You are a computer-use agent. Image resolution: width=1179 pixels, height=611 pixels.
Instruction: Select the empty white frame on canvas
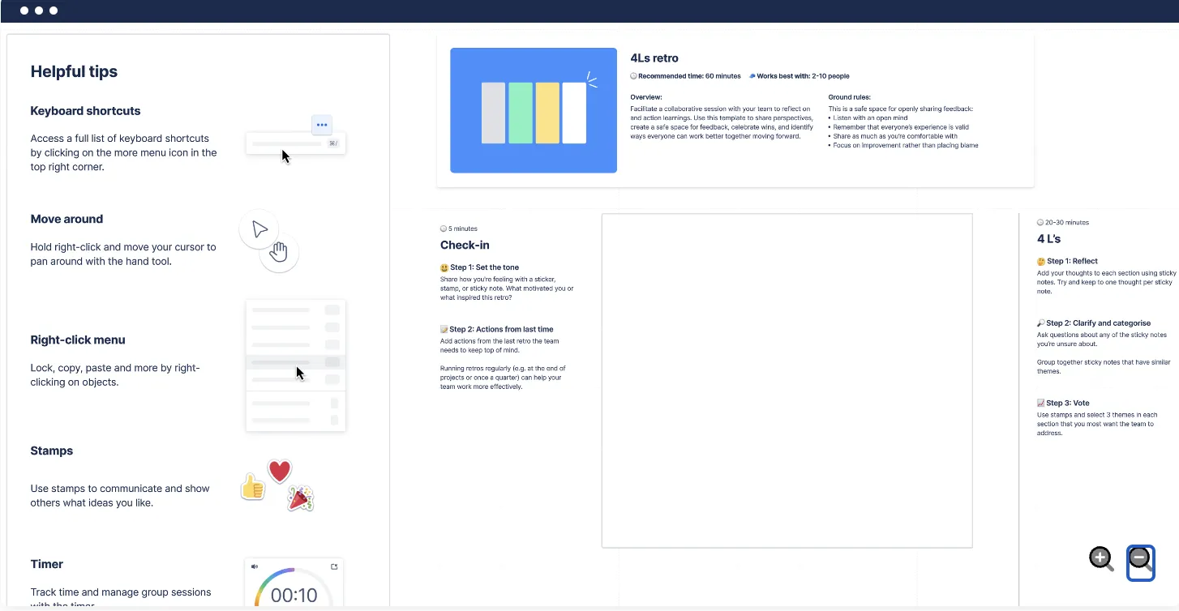click(x=787, y=381)
